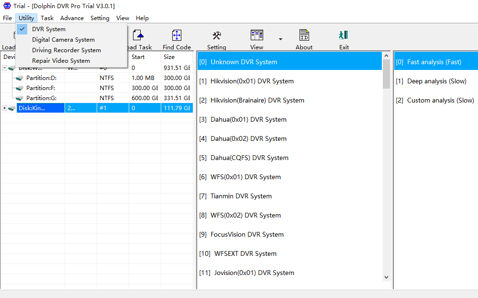
Task: Open the Task menu
Action: [47, 18]
